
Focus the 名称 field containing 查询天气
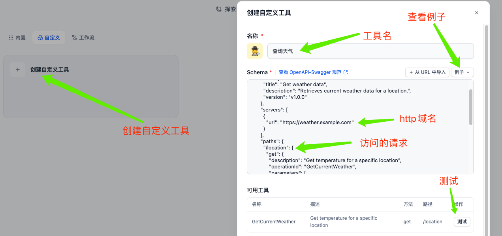click(370, 51)
